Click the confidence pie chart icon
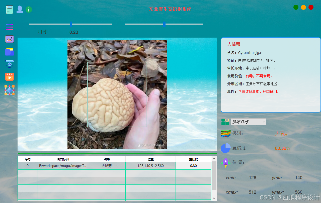The width and height of the screenshot is (321, 203). click(x=225, y=148)
